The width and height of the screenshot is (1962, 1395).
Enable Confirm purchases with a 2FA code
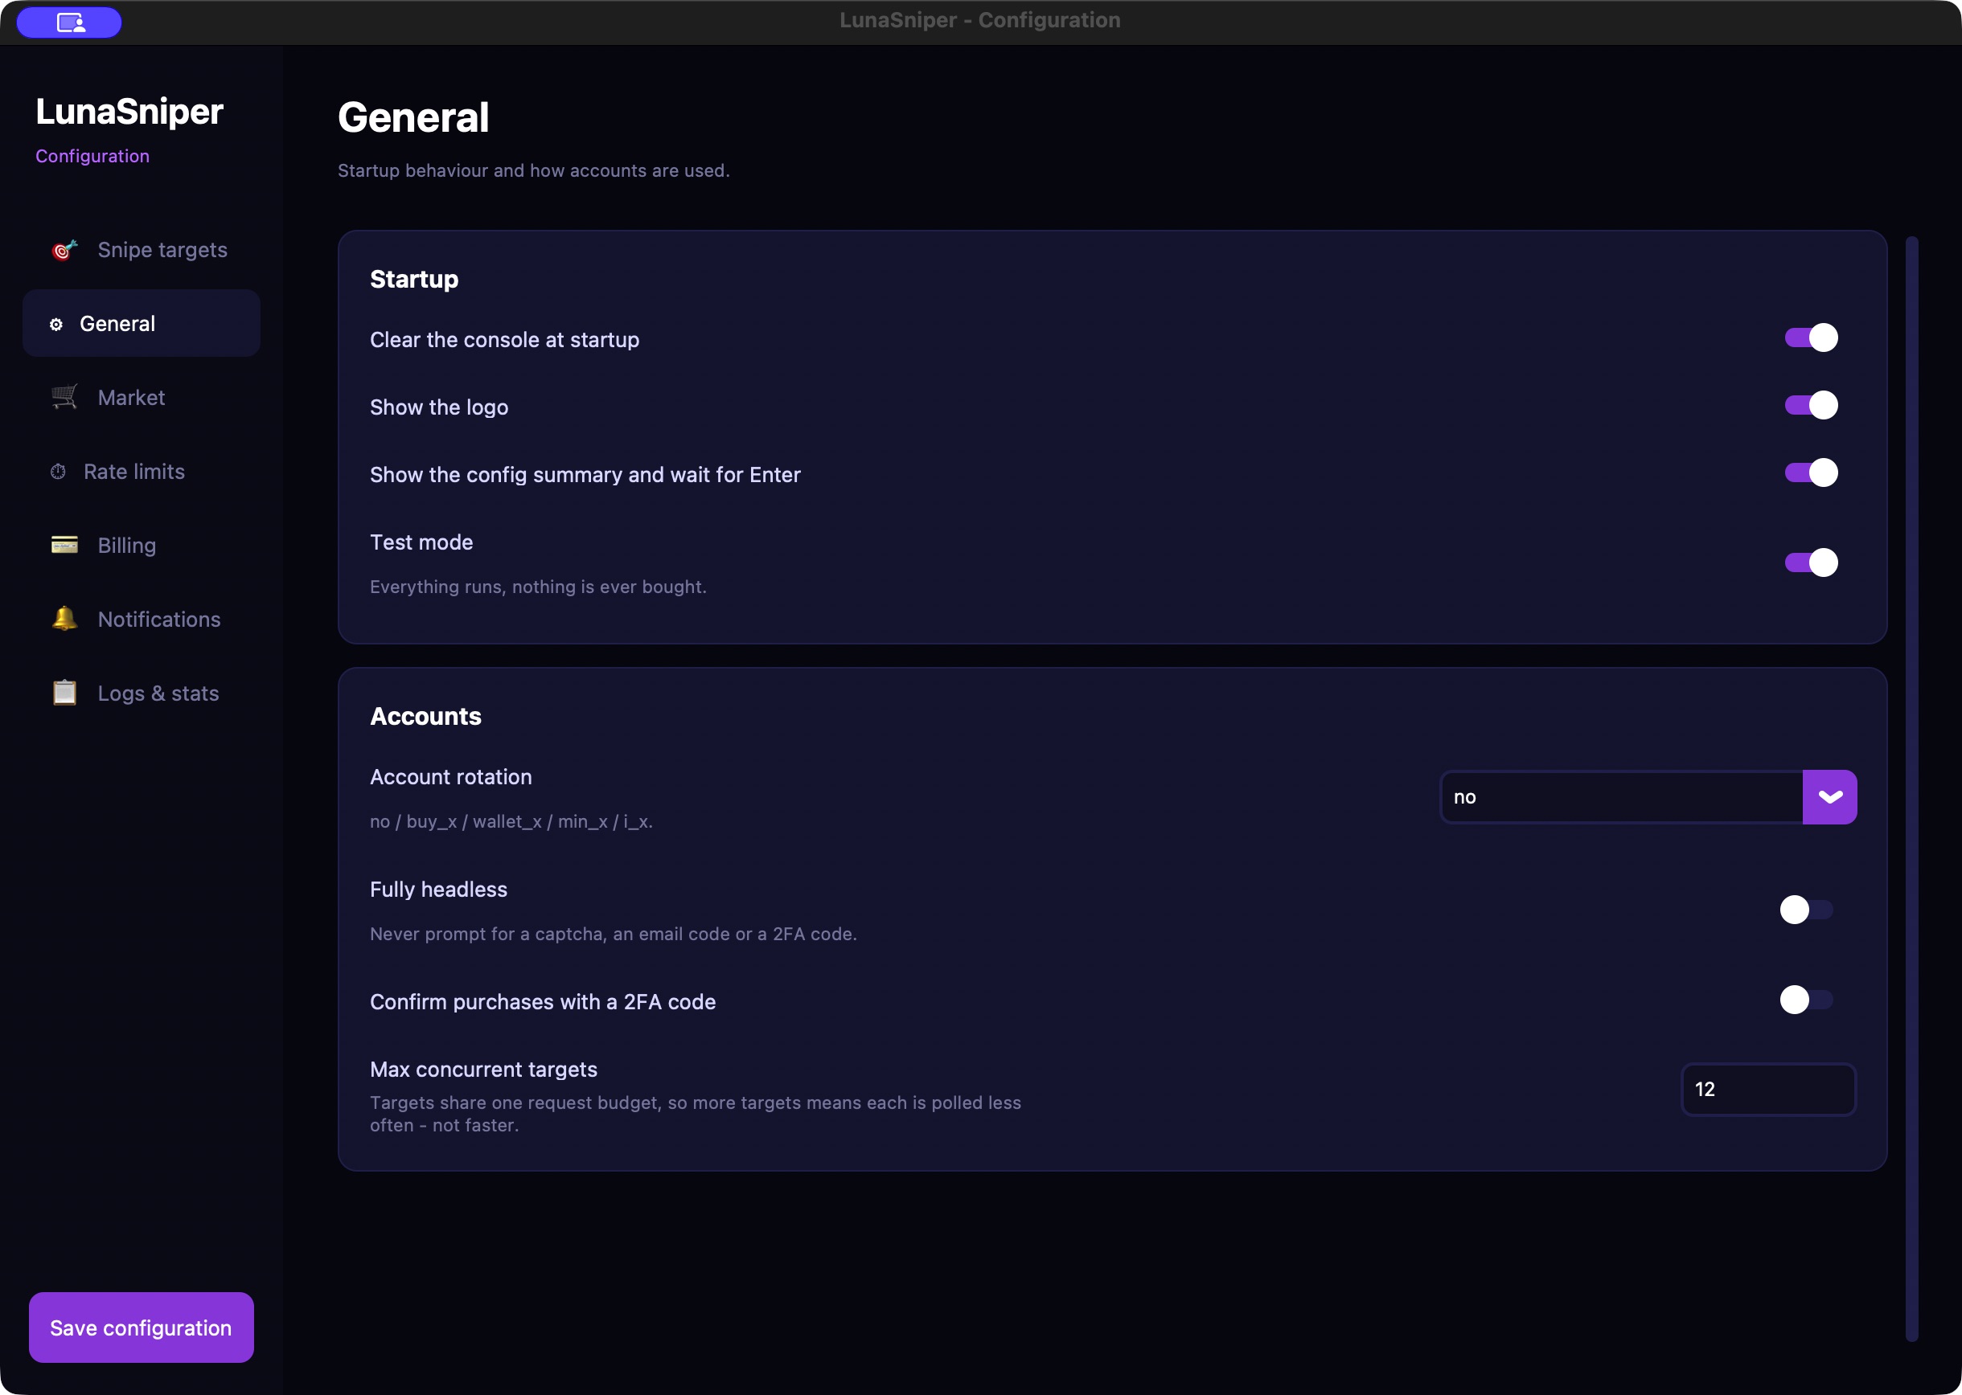1807,1000
